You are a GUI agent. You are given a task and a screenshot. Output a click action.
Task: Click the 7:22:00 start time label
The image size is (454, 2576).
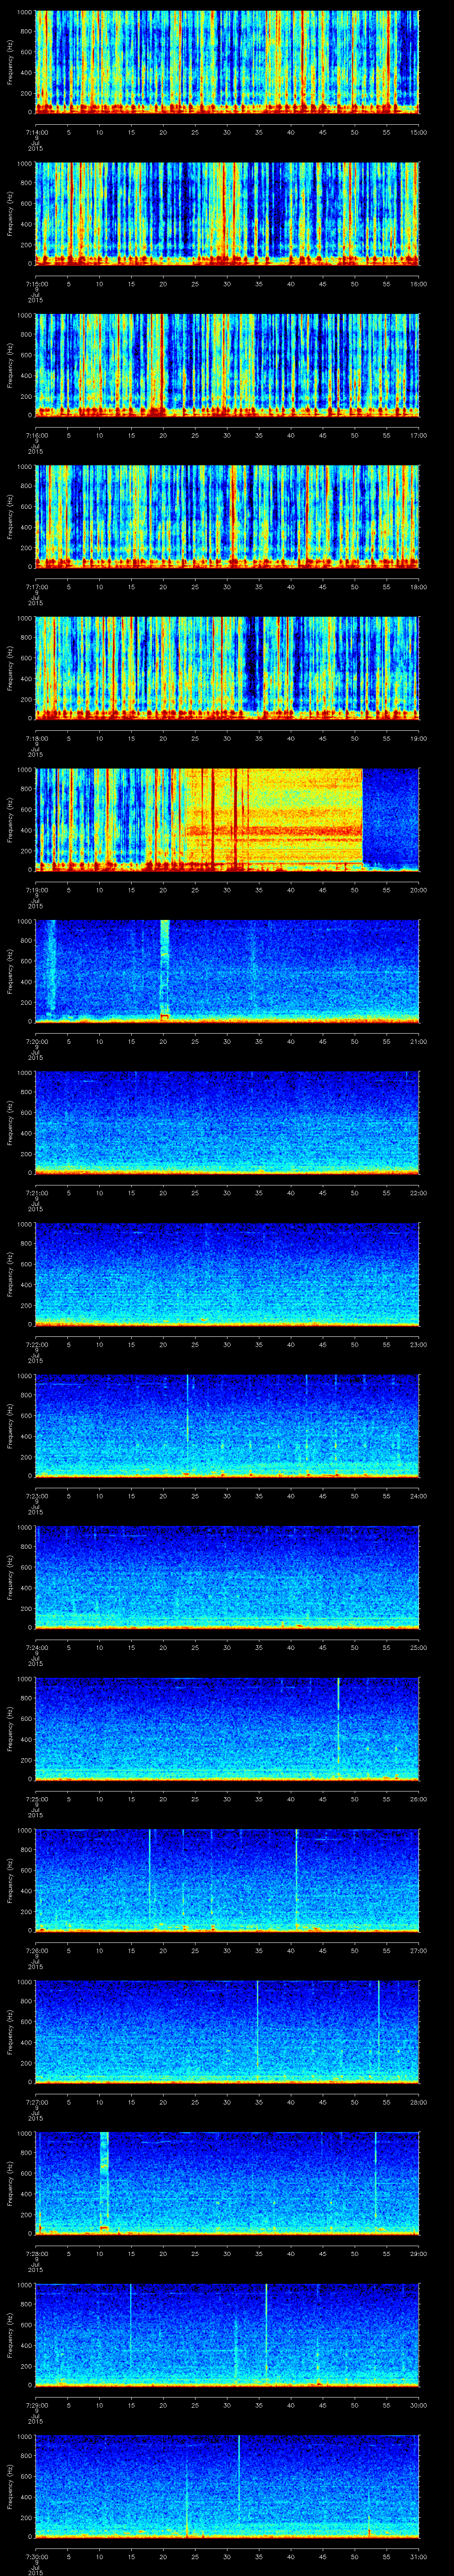coord(36,1344)
